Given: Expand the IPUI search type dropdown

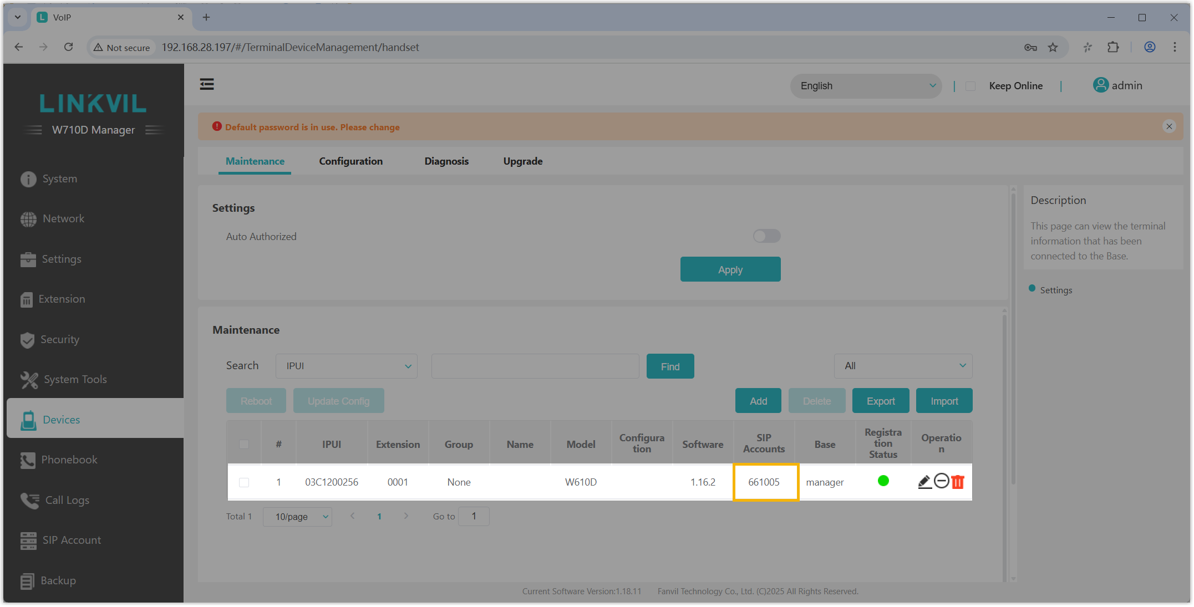Looking at the screenshot, I should (347, 366).
